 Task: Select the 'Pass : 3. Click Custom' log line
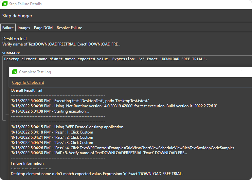point(52,143)
